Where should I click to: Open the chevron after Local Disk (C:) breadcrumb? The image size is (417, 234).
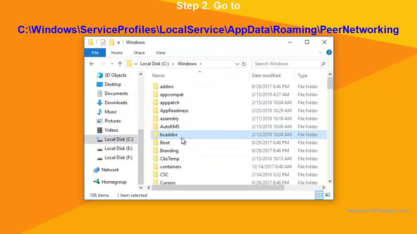[x=173, y=64]
